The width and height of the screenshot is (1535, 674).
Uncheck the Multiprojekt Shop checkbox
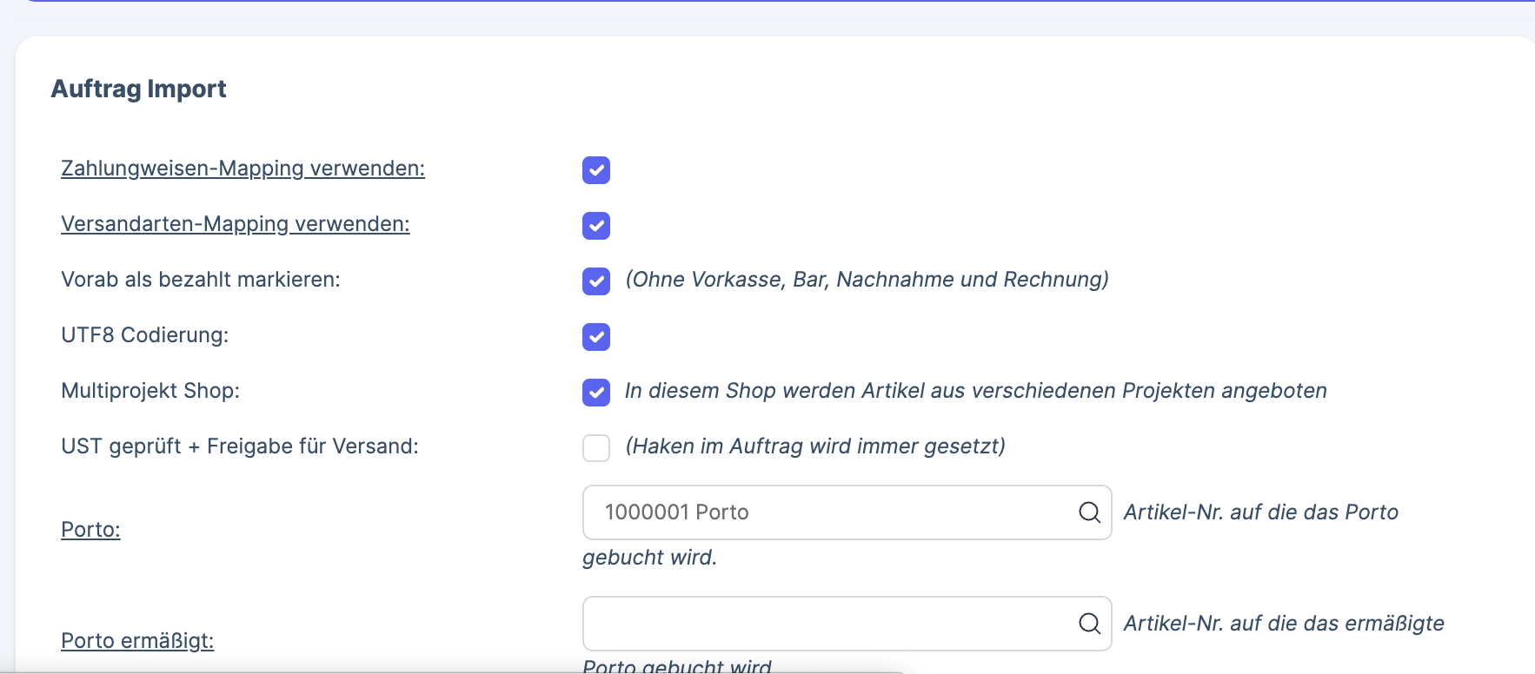596,393
